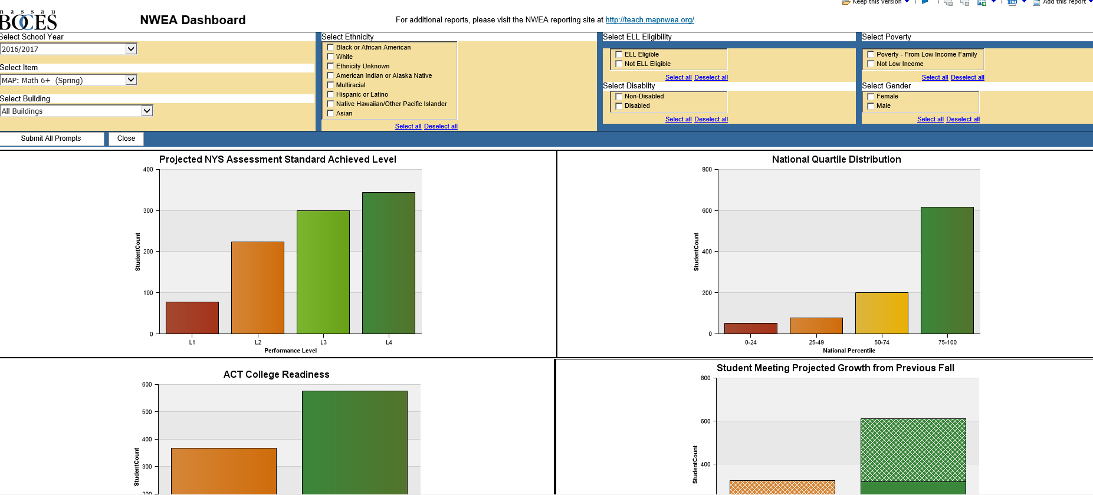The image size is (1093, 495).
Task: Click Select all under Disability options
Action: [x=678, y=119]
